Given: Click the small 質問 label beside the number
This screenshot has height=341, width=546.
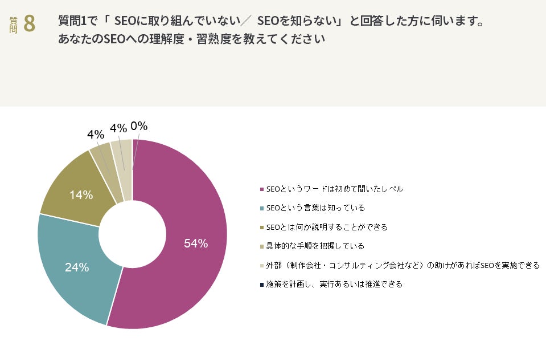Looking at the screenshot, I should point(14,25).
